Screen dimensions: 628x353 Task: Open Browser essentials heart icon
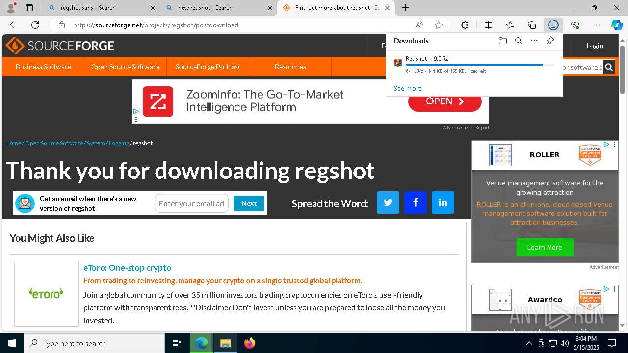(x=575, y=25)
